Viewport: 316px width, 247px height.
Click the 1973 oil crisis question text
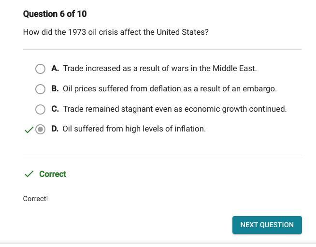tap(116, 32)
